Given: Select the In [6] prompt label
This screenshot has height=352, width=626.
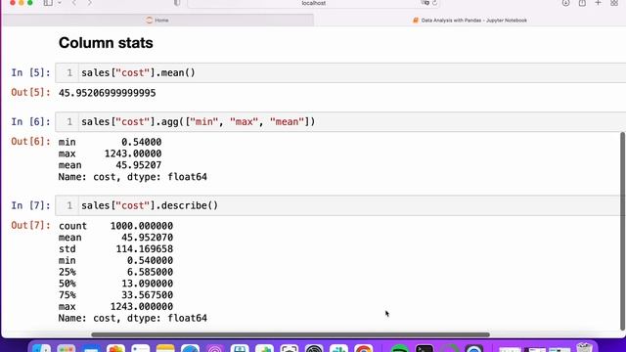Looking at the screenshot, I should tap(30, 121).
